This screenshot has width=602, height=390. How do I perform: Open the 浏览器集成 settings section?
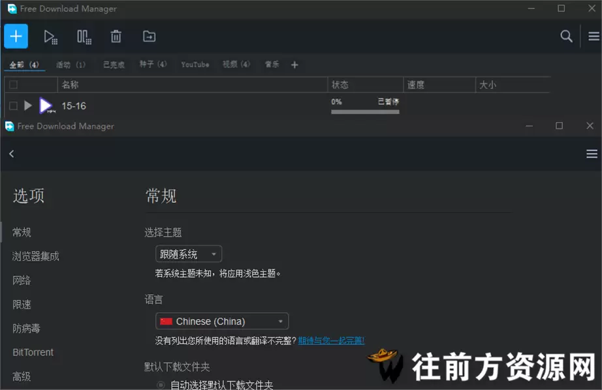(35, 256)
